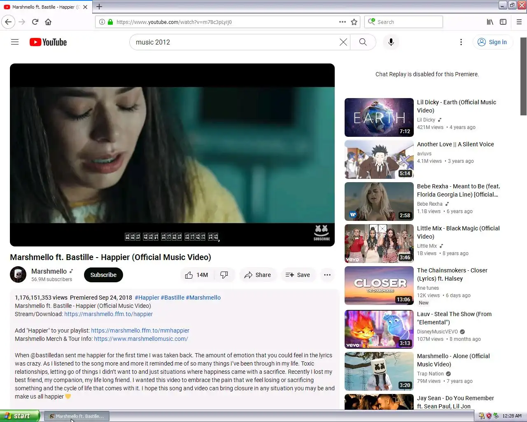
Task: Reload the page with refresh icon
Action: tap(35, 22)
